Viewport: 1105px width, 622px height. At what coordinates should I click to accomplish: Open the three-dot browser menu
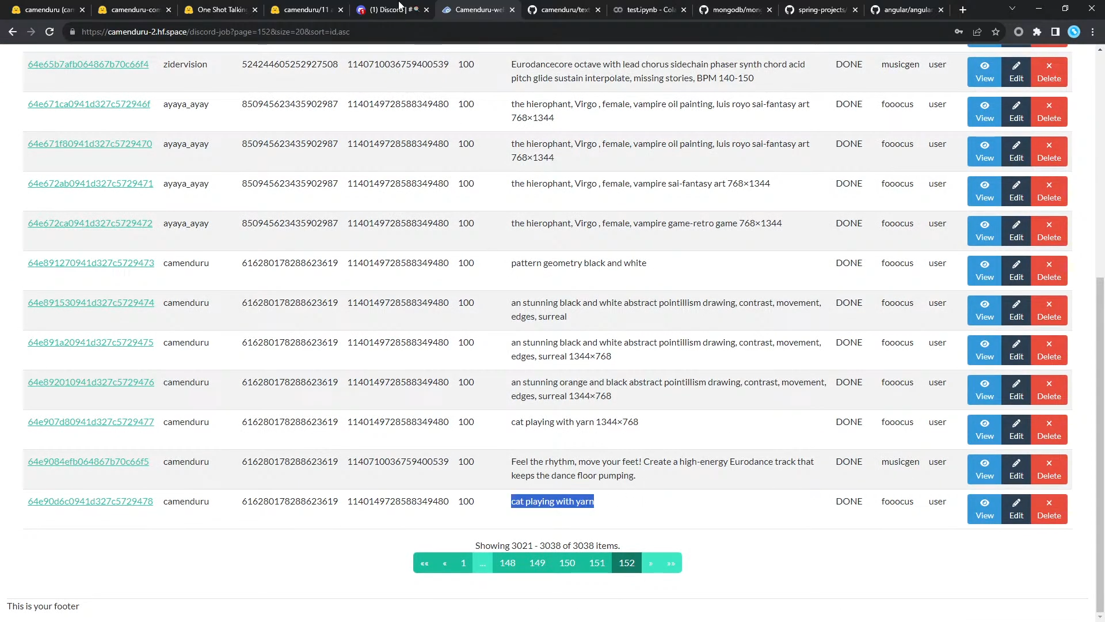[1092, 32]
